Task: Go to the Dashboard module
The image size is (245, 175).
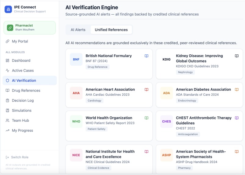Action: point(30,60)
